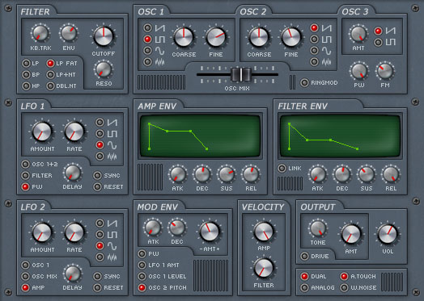The image size is (424, 301).
Task: Select square waveform for OSC 2
Action: [x=314, y=39]
